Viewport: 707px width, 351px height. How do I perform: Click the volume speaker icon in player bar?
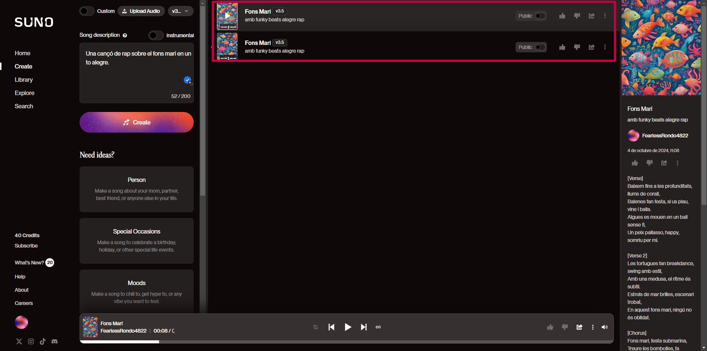click(604, 327)
